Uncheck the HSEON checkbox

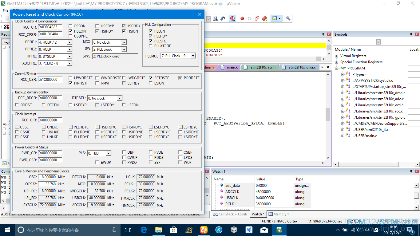click(x=70, y=31)
